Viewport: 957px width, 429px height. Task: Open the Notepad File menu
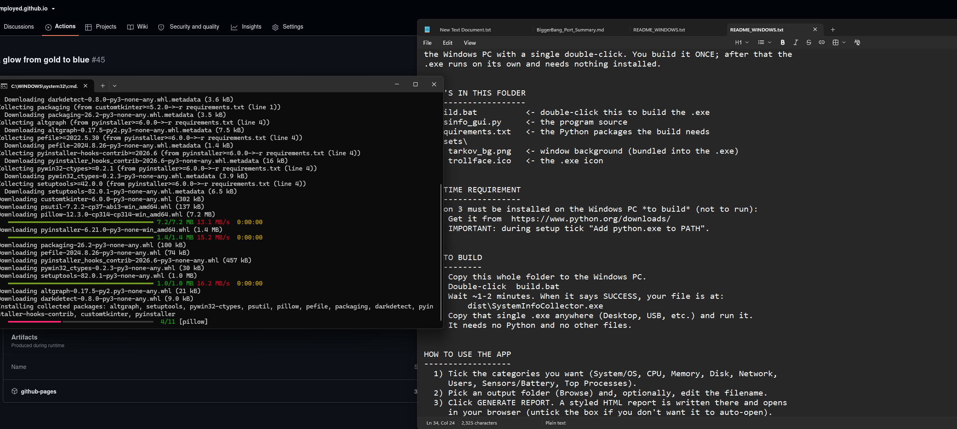[427, 43]
